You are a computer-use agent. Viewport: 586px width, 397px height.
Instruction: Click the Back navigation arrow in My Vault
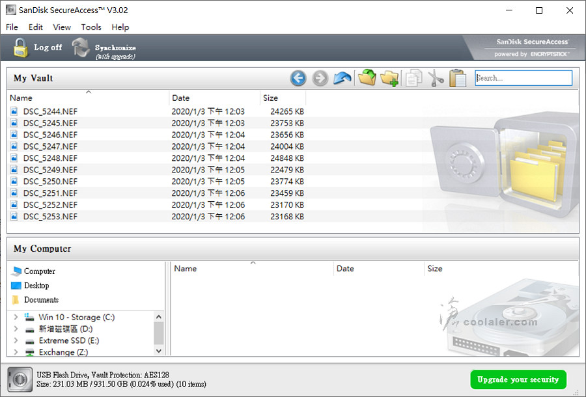(x=298, y=78)
